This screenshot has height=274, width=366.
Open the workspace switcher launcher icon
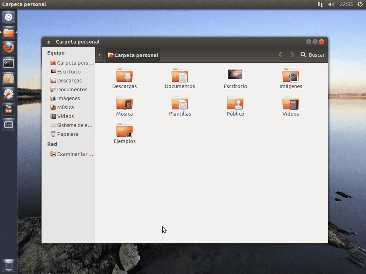[x=9, y=125]
